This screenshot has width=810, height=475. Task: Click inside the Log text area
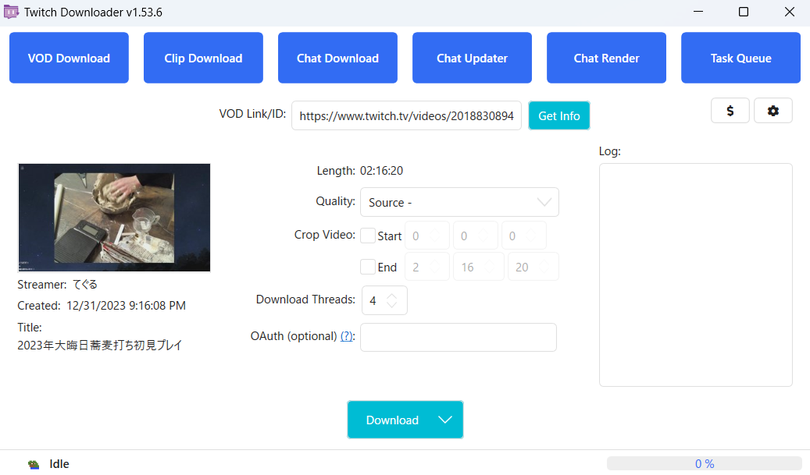695,275
